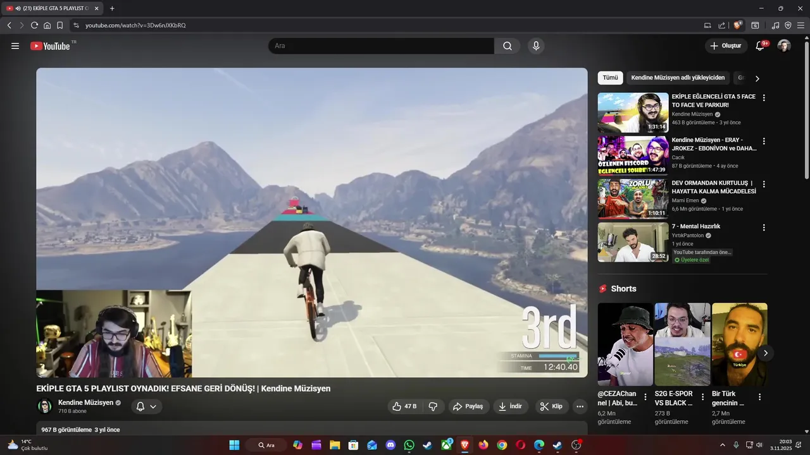Open the Kendine Müzisyen channel avatar

point(45,406)
